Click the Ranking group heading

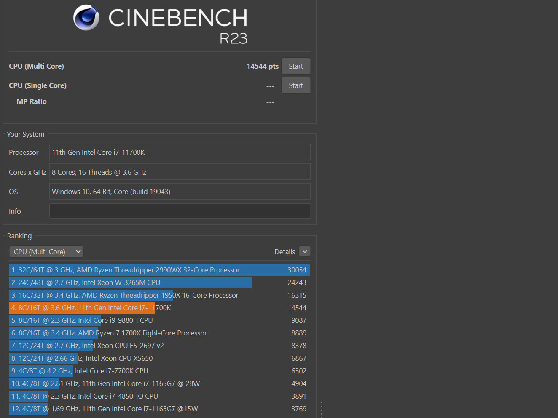click(19, 236)
